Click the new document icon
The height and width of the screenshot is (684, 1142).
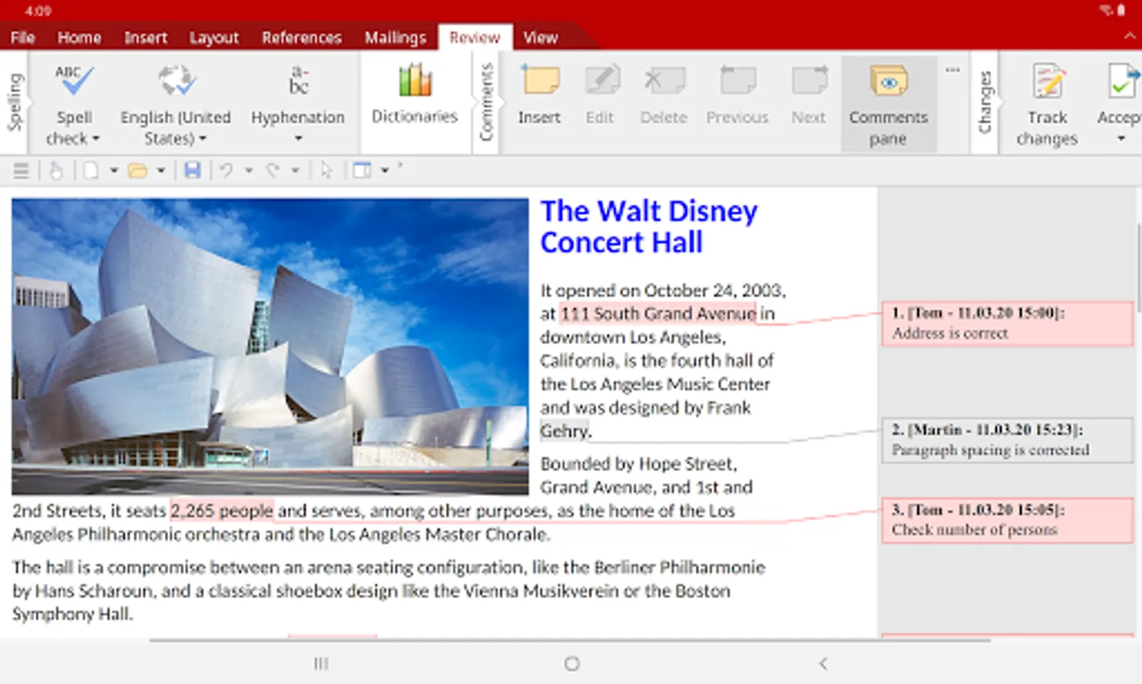(x=91, y=170)
